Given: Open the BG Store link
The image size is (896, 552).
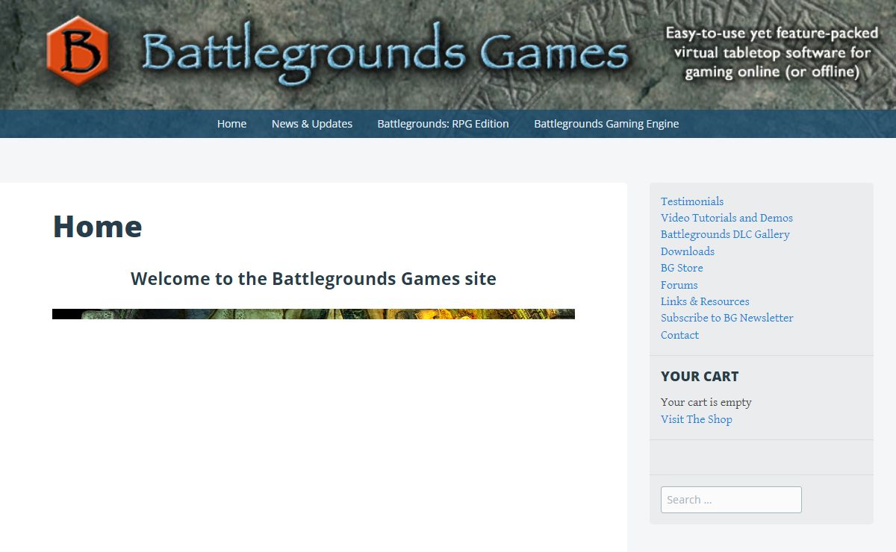Looking at the screenshot, I should click(x=682, y=268).
